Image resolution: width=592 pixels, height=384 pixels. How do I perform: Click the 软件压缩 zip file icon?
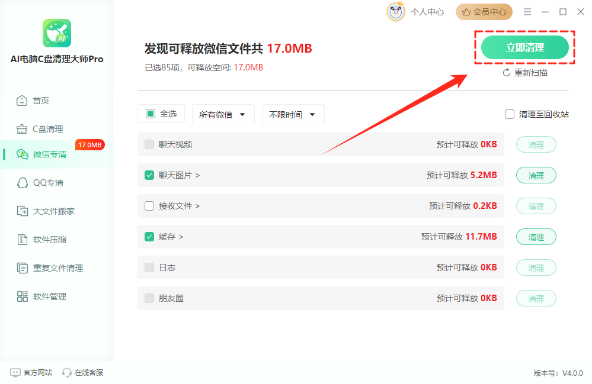tap(23, 240)
